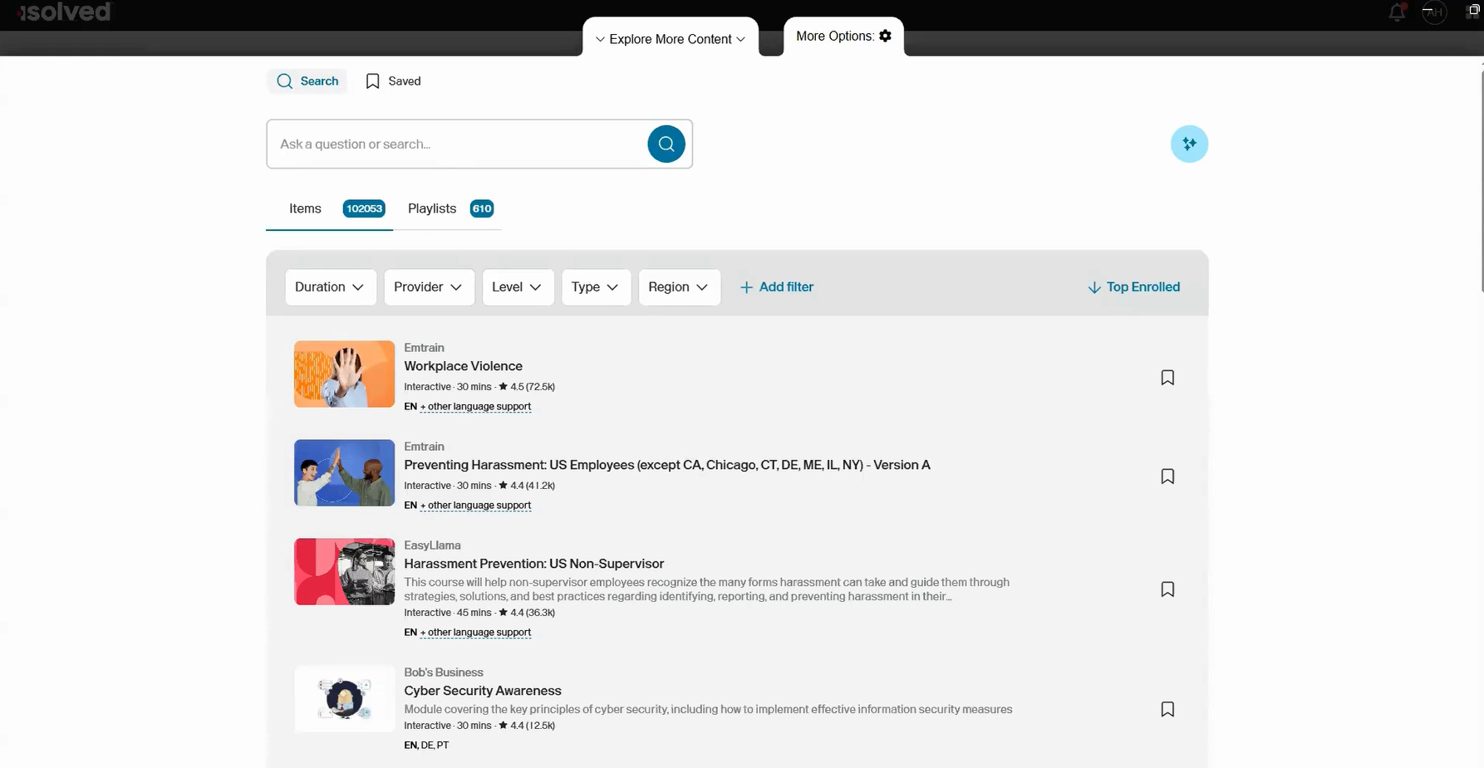This screenshot has height=768, width=1484.
Task: Bookmark the Workplace Violence course
Action: pos(1167,377)
